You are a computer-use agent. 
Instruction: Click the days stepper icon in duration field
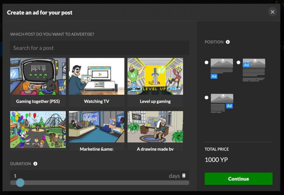coord(183,175)
